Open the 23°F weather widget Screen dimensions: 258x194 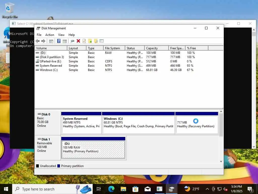click(192, 189)
